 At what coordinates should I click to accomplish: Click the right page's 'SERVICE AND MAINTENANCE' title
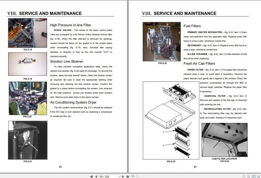185,13
